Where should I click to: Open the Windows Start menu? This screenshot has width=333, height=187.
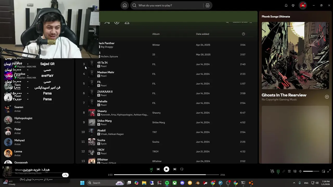[x=82, y=183]
